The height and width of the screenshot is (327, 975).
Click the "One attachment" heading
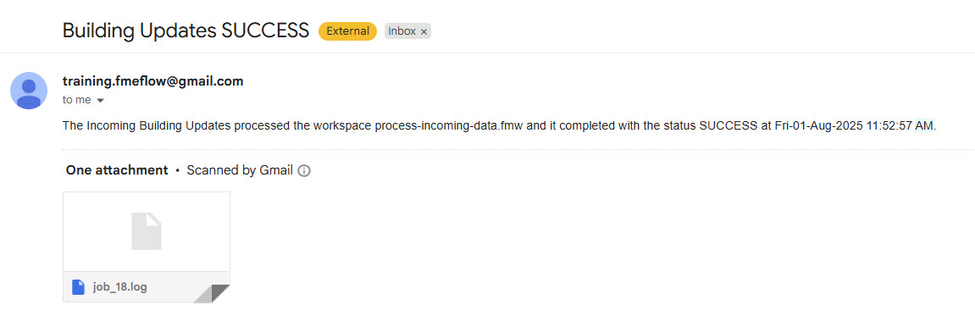pyautogui.click(x=117, y=170)
